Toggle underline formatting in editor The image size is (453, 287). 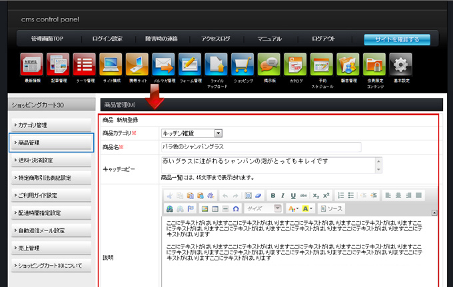click(x=293, y=196)
